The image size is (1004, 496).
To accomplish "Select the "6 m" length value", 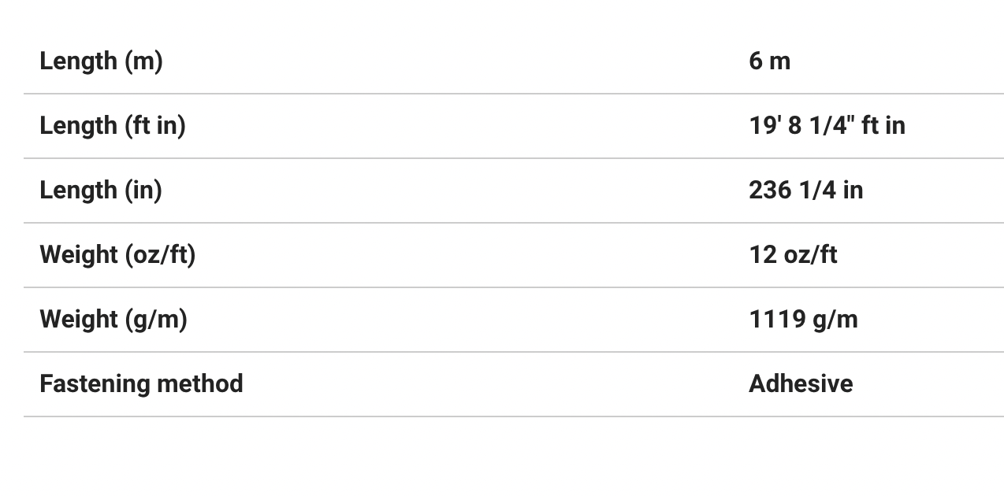I will click(x=769, y=61).
